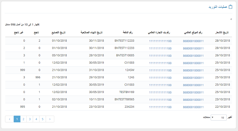Jump to page 4 of results
Screen dimensions: 238x131
click(x=36, y=119)
